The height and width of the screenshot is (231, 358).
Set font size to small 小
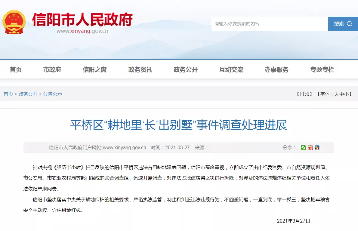click(x=346, y=94)
